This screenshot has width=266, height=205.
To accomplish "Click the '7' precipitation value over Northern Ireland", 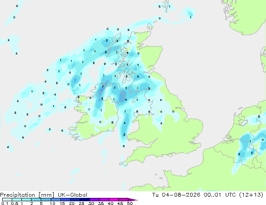I will click(103, 87).
